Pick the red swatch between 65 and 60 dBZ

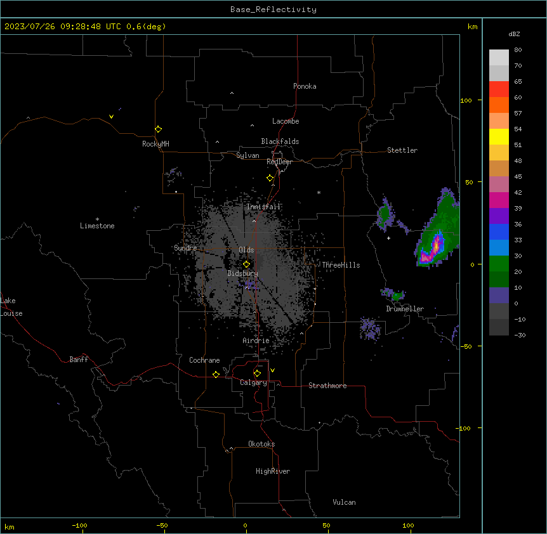(499, 89)
